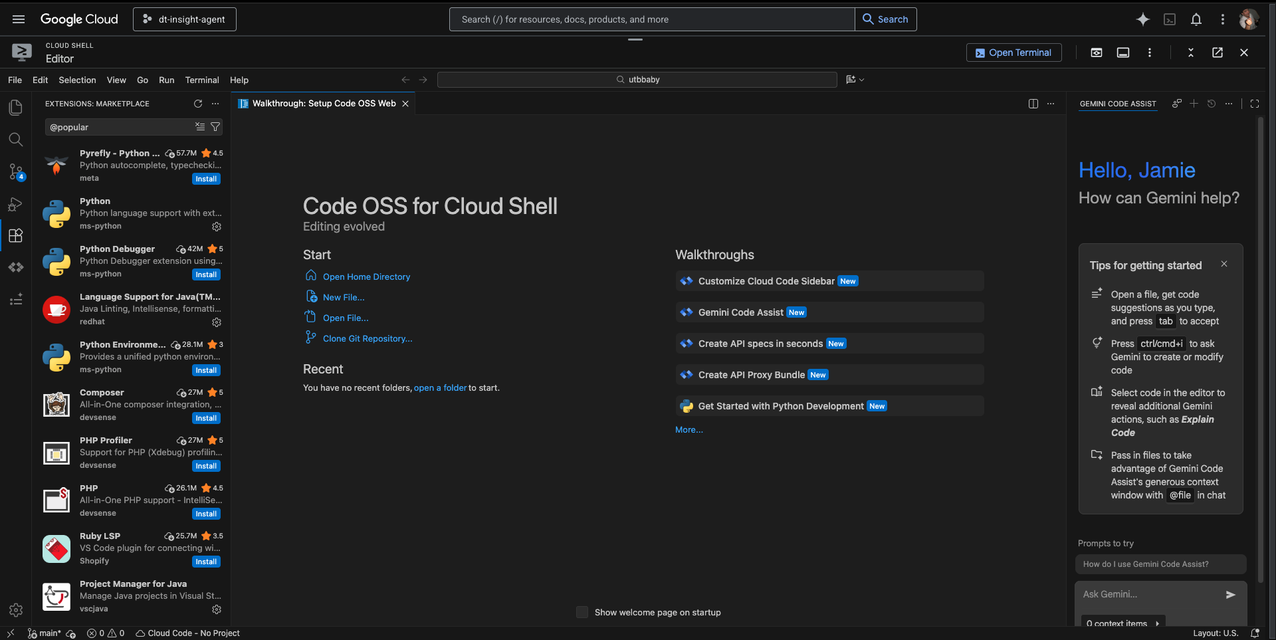Open the File menu

pos(15,80)
